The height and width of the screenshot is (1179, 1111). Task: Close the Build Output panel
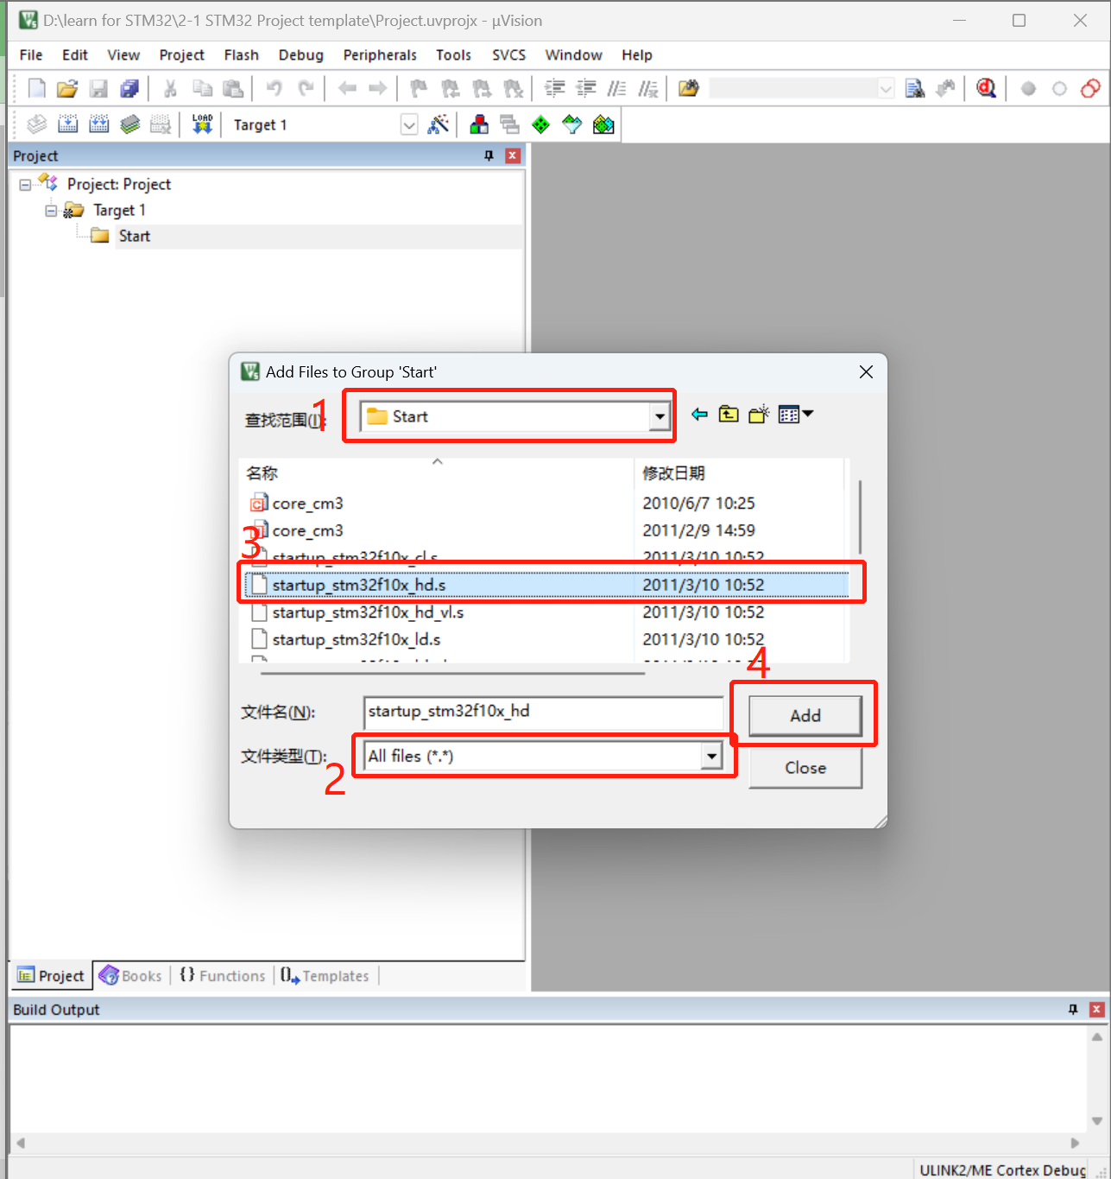tap(1097, 1009)
